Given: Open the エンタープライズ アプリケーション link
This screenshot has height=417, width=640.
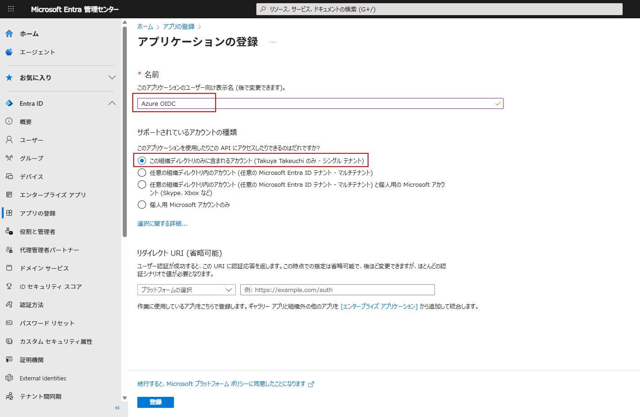Looking at the screenshot, I should pyautogui.click(x=379, y=306).
